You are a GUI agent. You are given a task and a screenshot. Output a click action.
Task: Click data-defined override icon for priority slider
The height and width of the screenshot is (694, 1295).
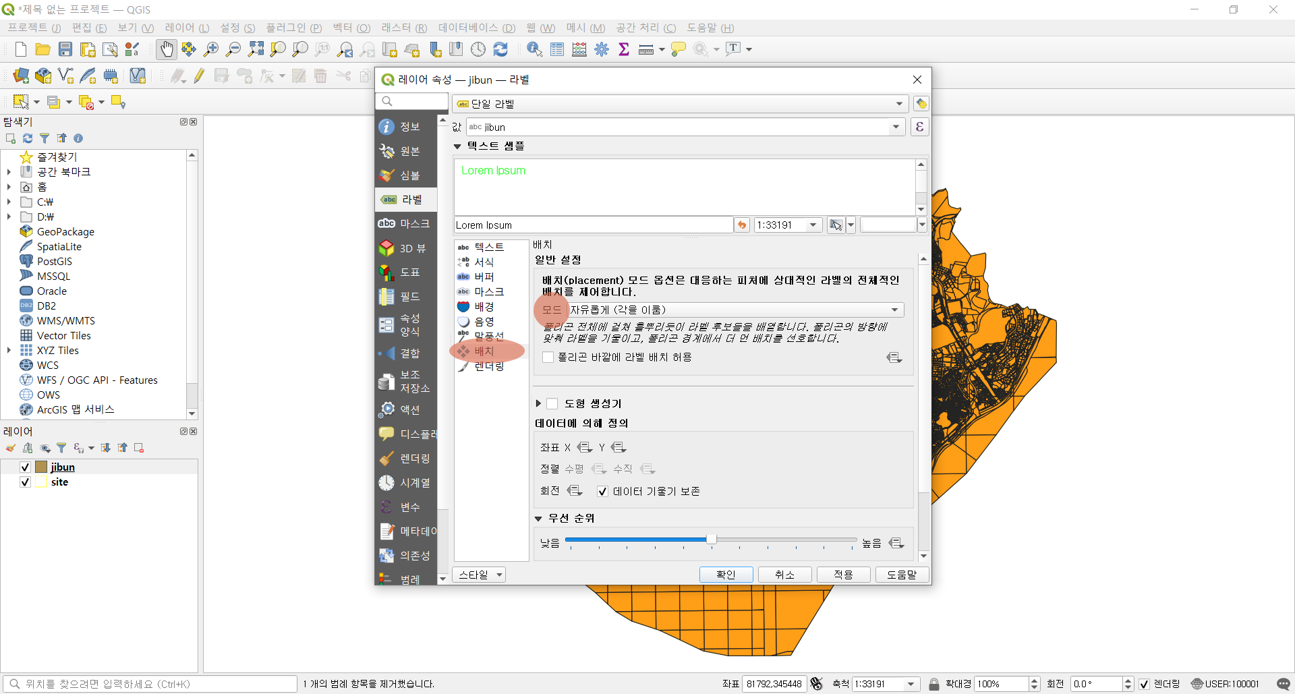click(x=896, y=543)
